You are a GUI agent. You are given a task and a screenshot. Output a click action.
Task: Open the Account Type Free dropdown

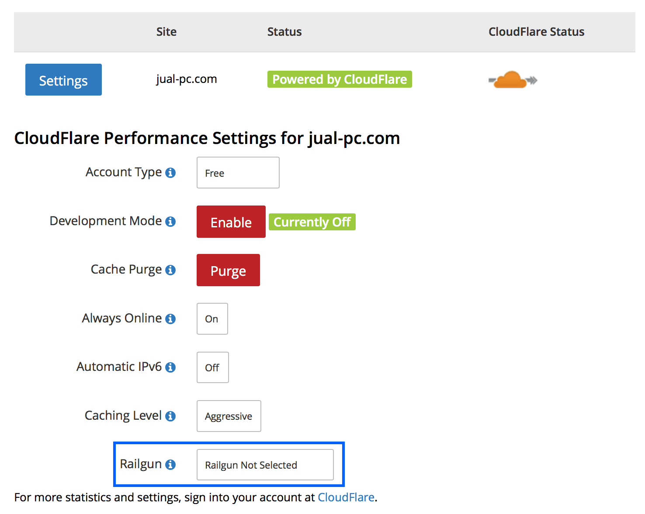[x=237, y=172]
